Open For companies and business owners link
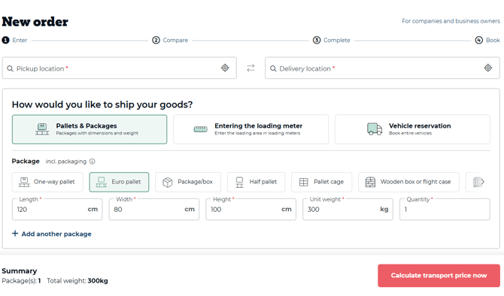 pos(451,21)
